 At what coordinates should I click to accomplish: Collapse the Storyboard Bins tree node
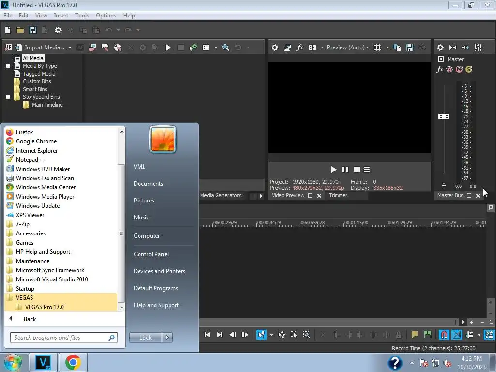point(8,97)
